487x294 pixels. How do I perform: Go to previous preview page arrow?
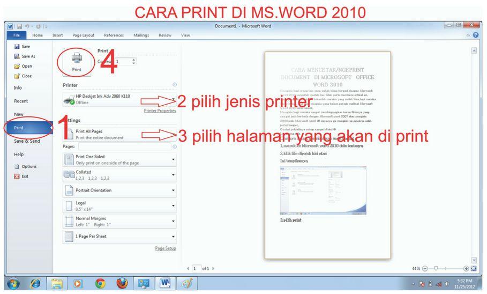coord(188,268)
